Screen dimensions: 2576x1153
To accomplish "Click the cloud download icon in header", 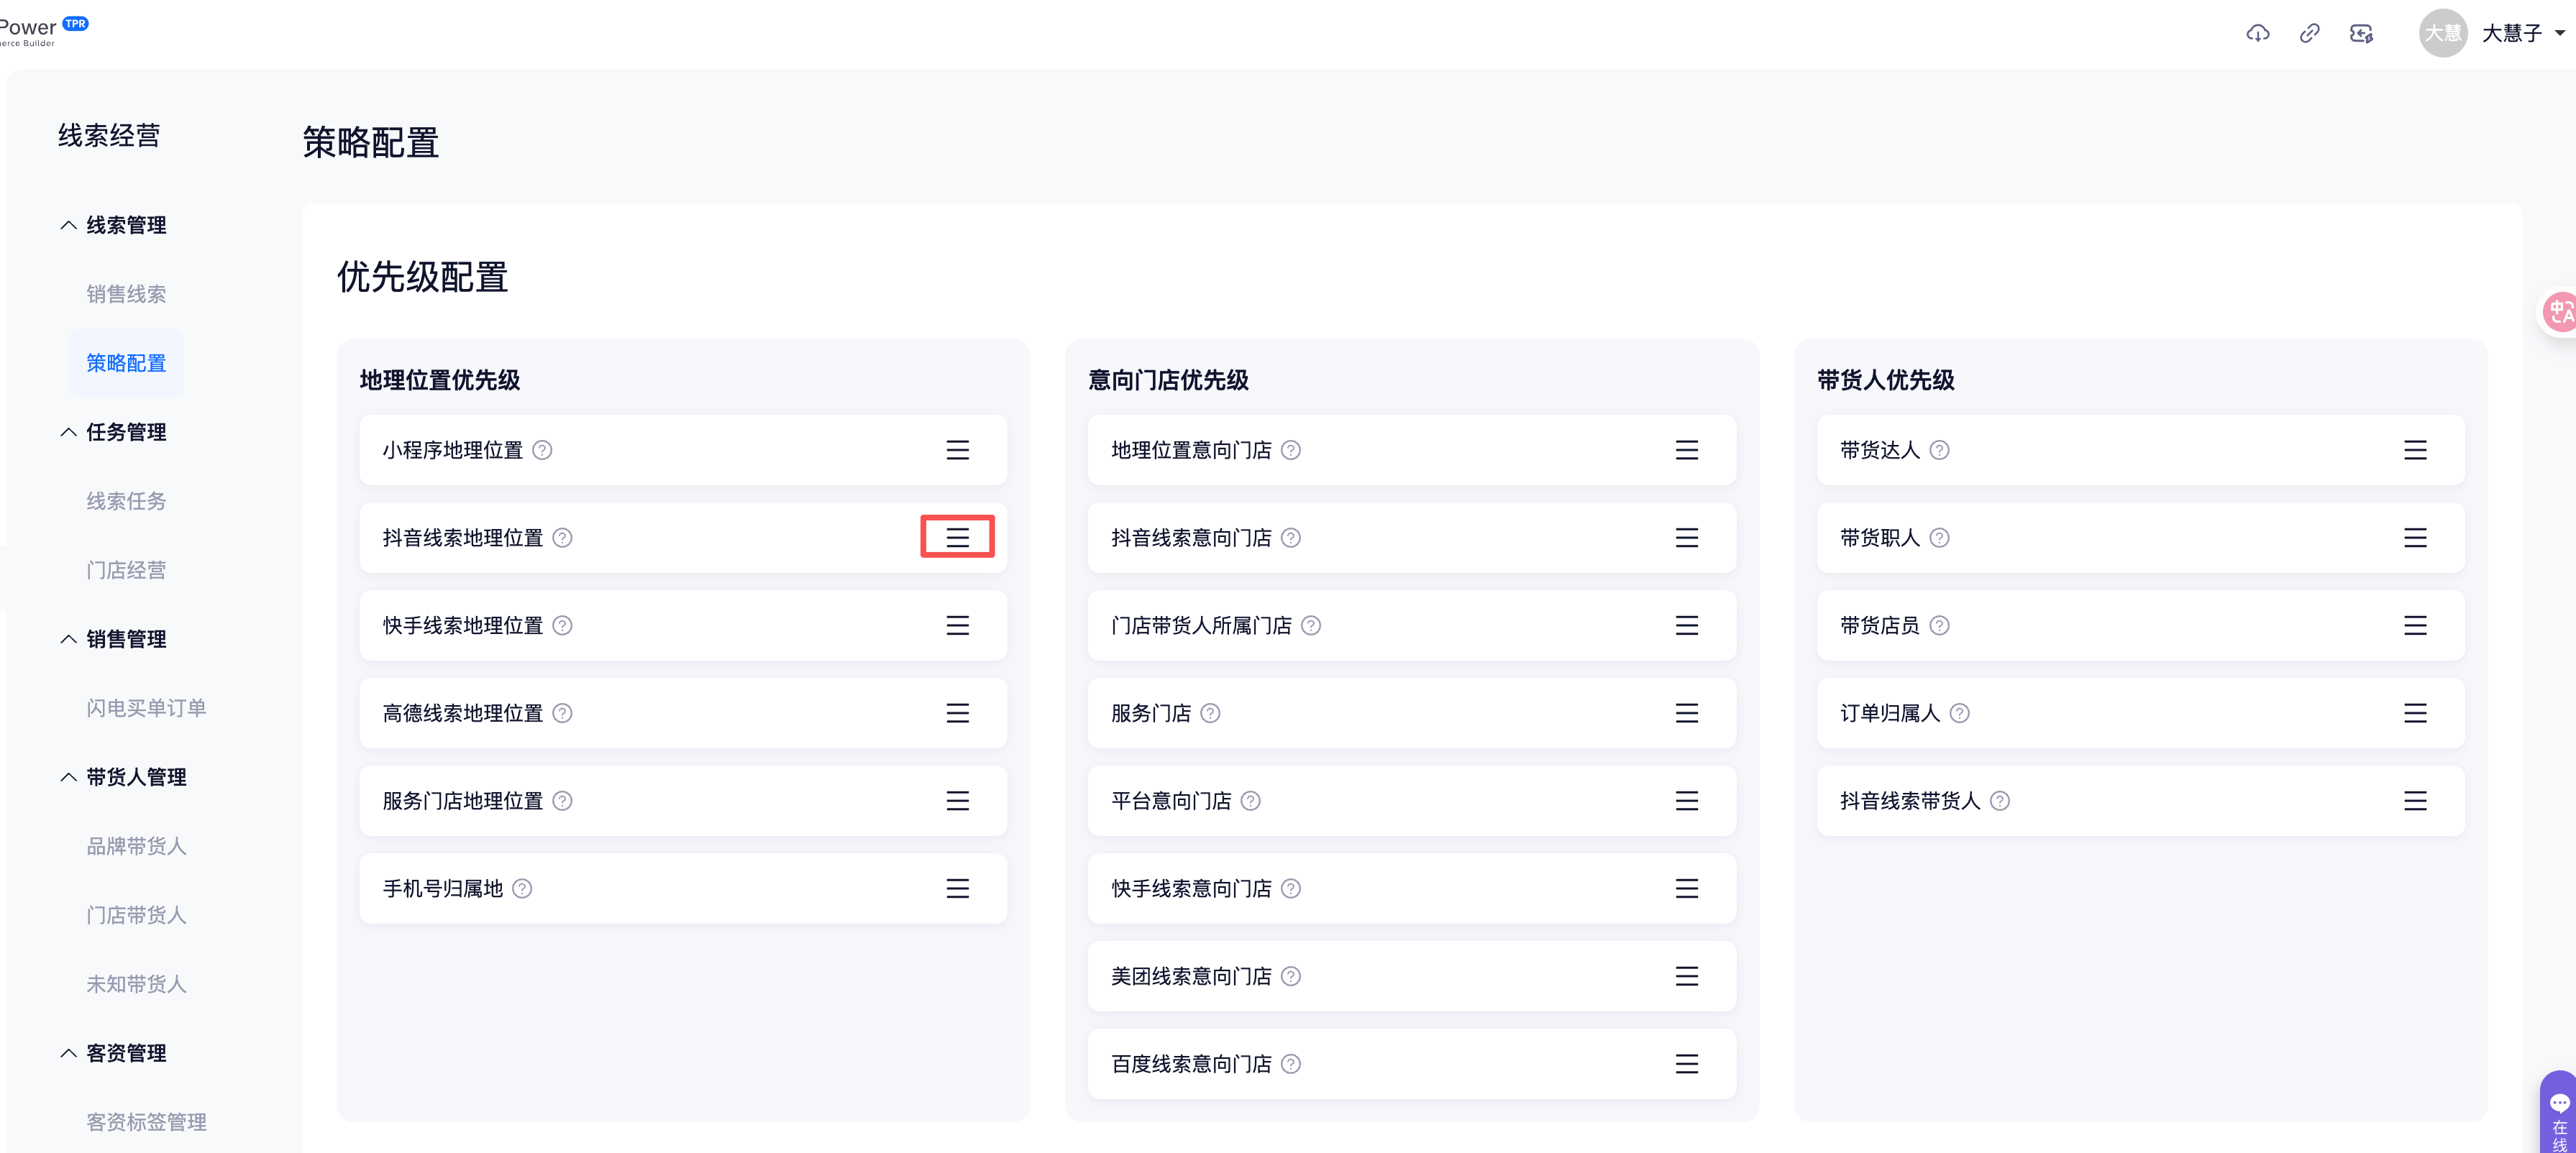I will point(2257,34).
